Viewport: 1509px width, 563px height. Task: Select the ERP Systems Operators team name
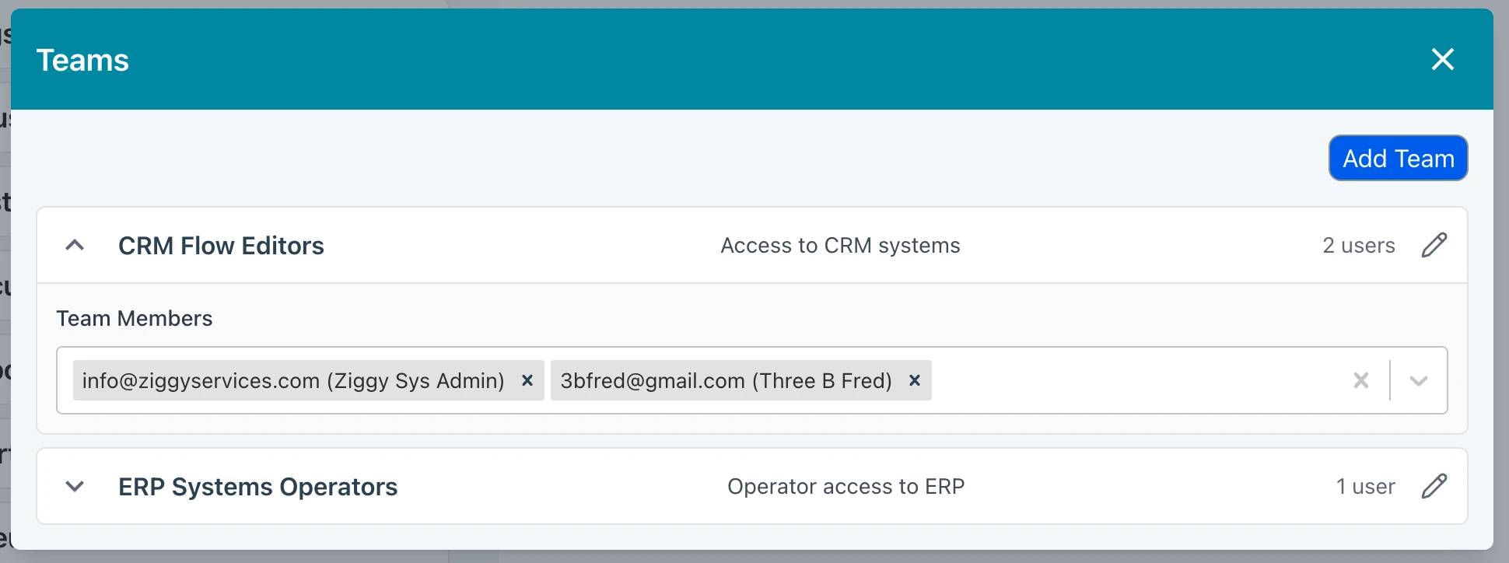(x=257, y=487)
